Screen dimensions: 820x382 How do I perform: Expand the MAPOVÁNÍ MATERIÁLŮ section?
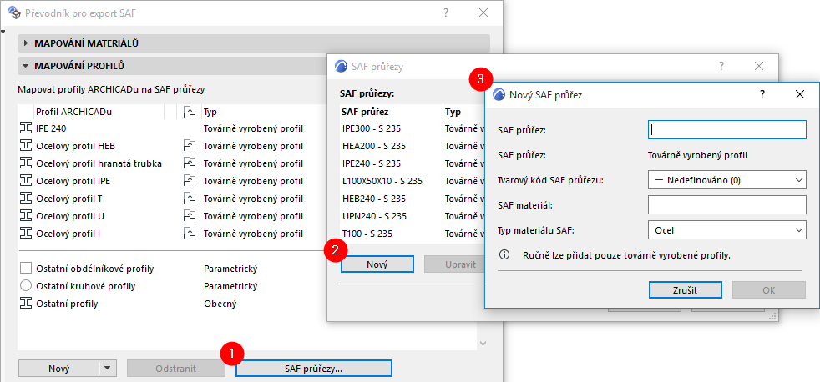coord(254,43)
